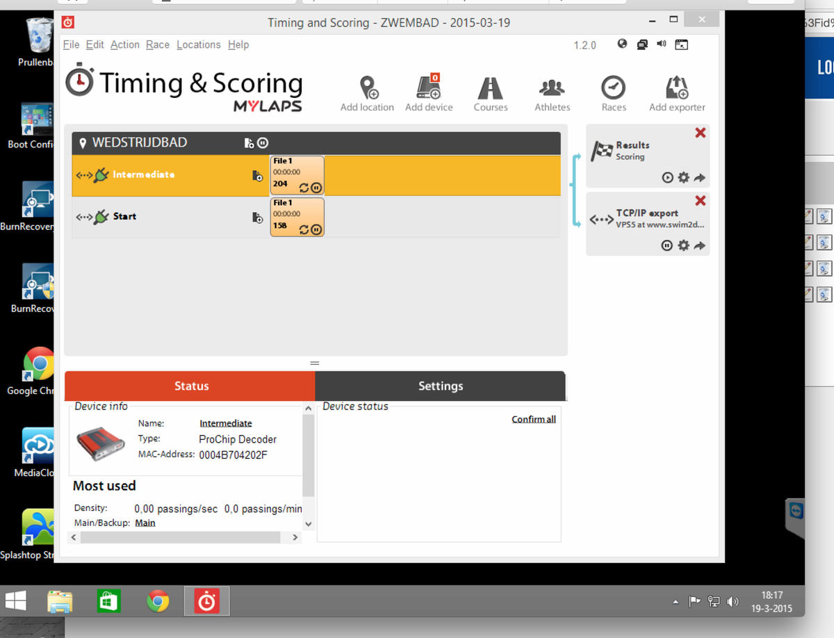Viewport: 834px width, 638px height.
Task: Open the Windows Start button
Action: click(15, 602)
